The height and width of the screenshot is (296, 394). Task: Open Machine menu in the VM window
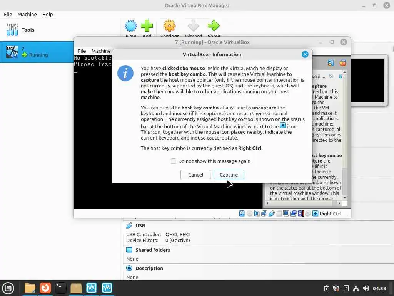pos(101,51)
